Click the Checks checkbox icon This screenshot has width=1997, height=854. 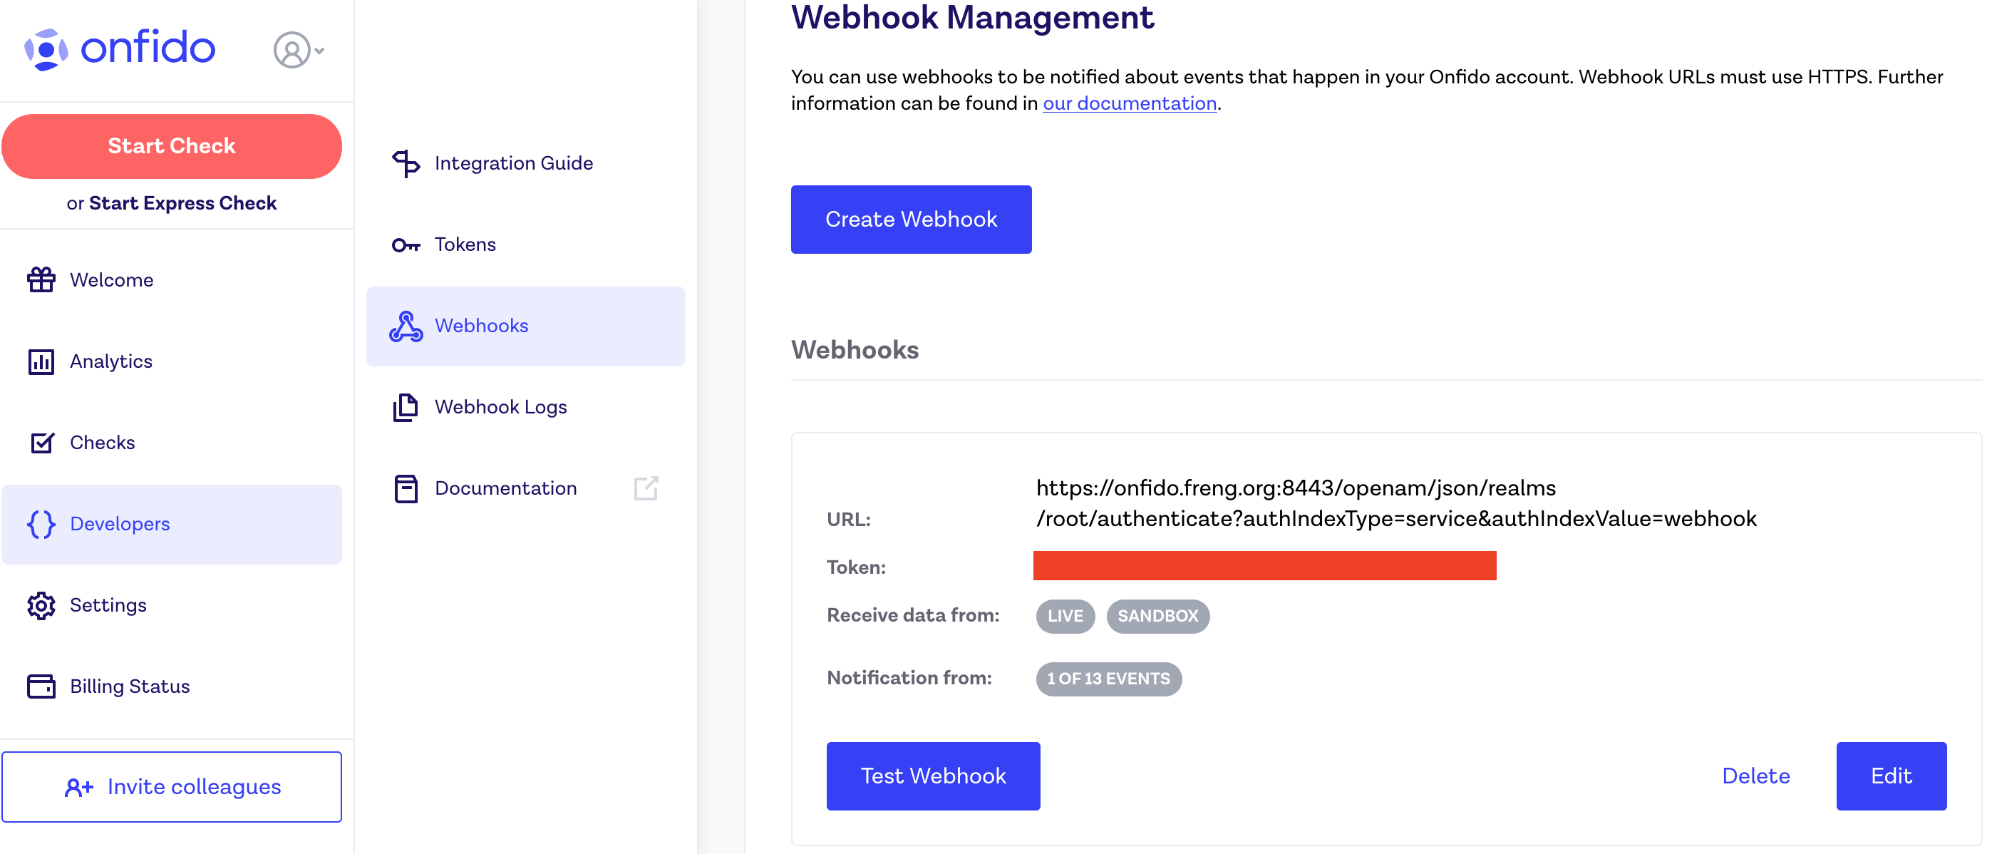[x=41, y=443]
